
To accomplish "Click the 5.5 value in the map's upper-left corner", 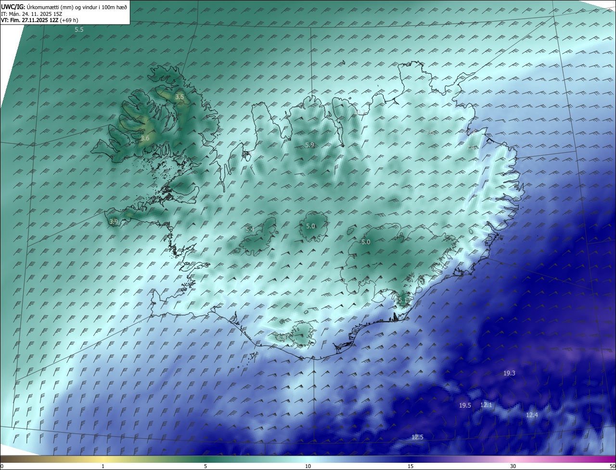I will [x=79, y=30].
